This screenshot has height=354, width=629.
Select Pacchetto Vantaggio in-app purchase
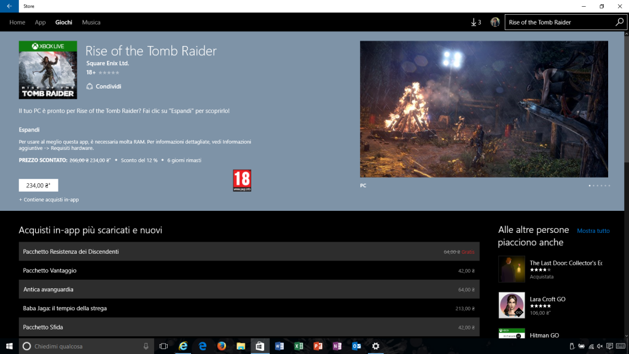(x=249, y=270)
